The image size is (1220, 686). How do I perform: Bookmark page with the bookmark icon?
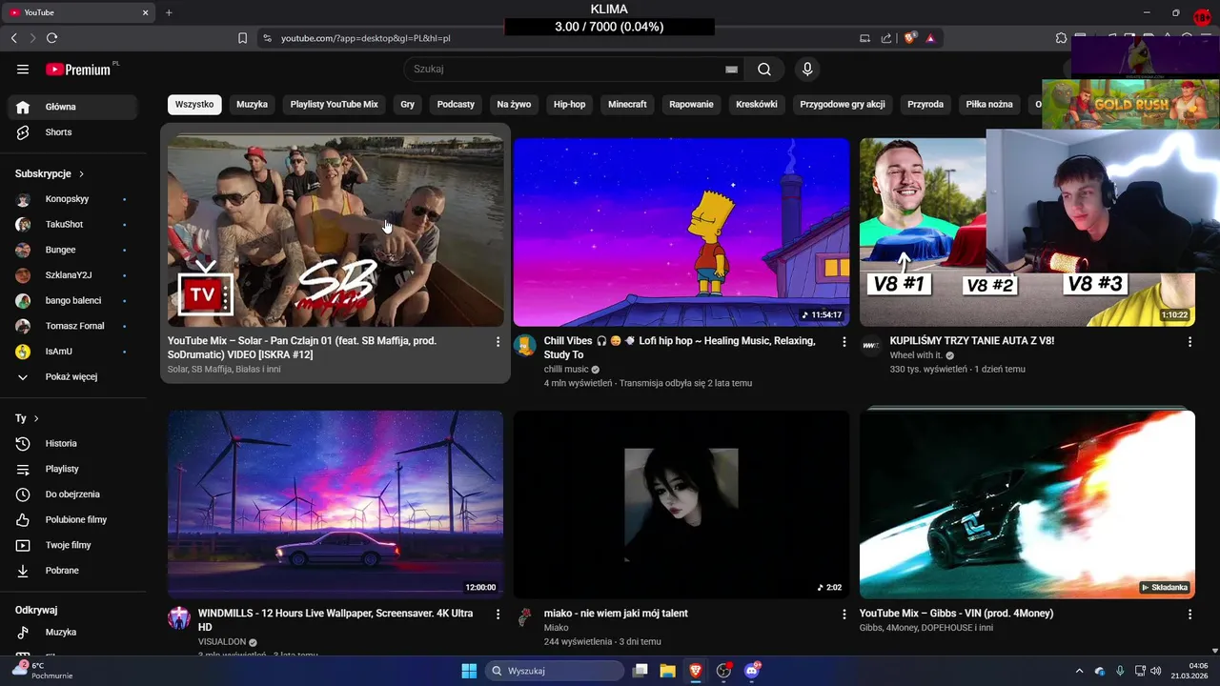[x=242, y=38]
